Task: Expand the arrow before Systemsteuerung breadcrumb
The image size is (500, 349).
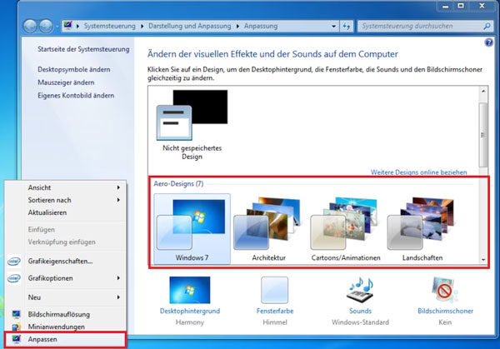Action: 77,26
